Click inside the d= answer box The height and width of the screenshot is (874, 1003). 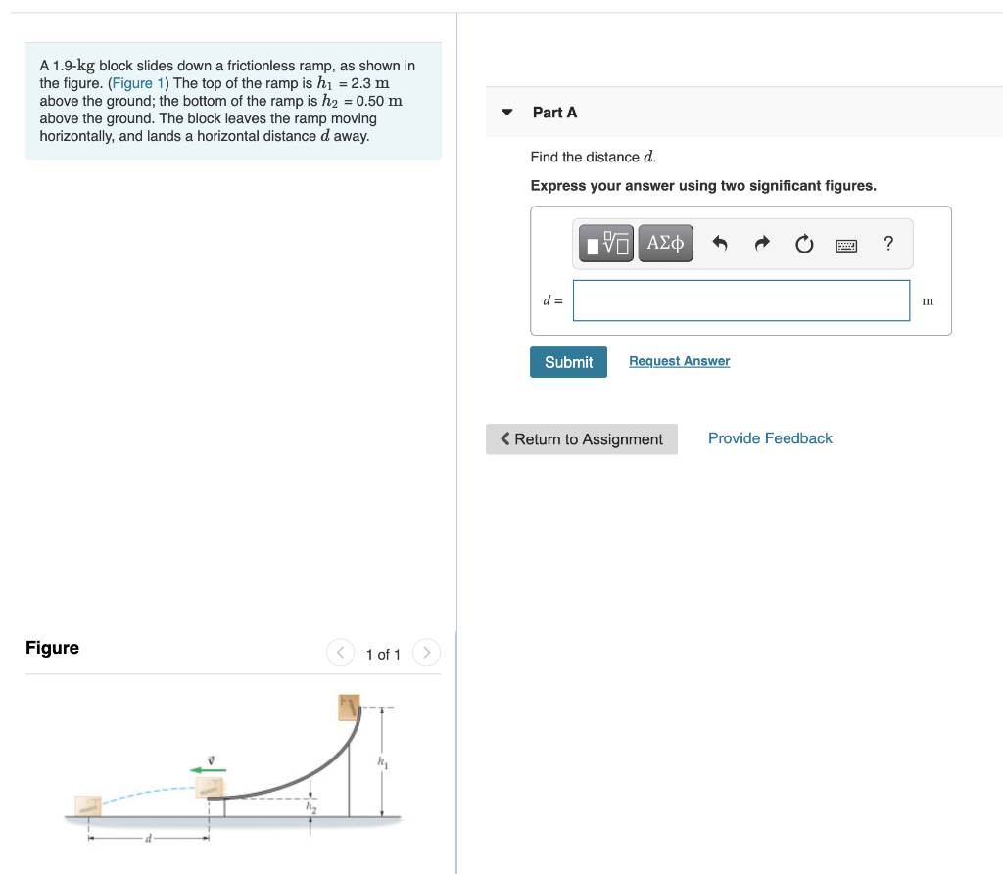click(740, 300)
